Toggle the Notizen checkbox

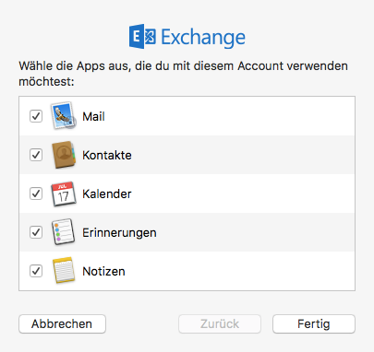coord(36,271)
